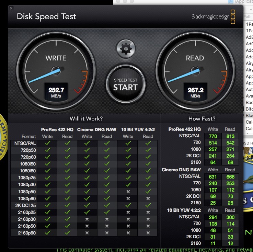Click the "1080p25" format row label

pos(27,177)
